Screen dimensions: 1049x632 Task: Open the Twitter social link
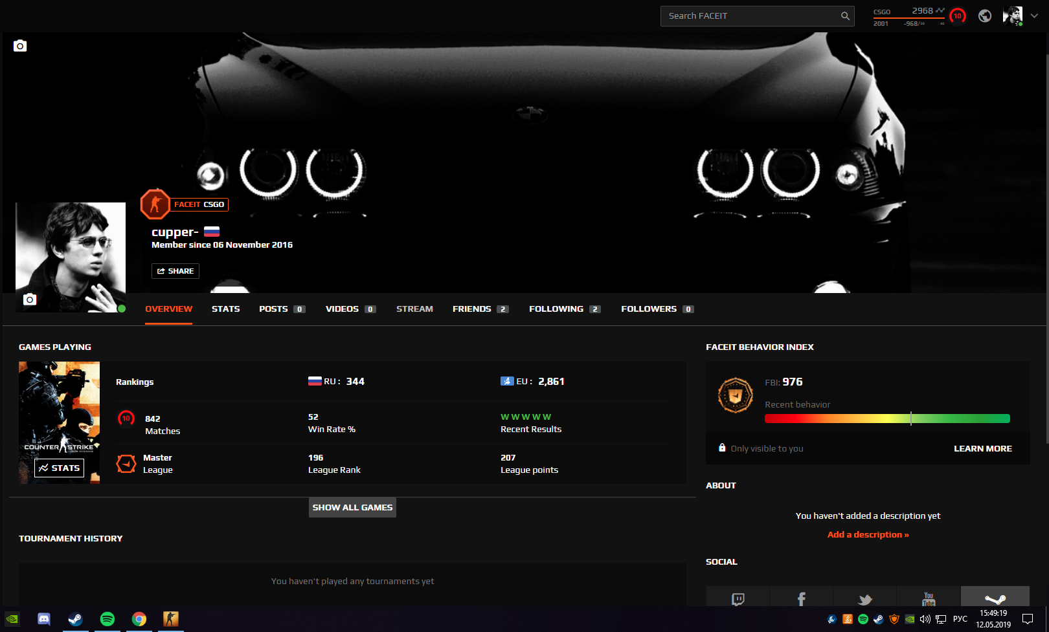[864, 598]
